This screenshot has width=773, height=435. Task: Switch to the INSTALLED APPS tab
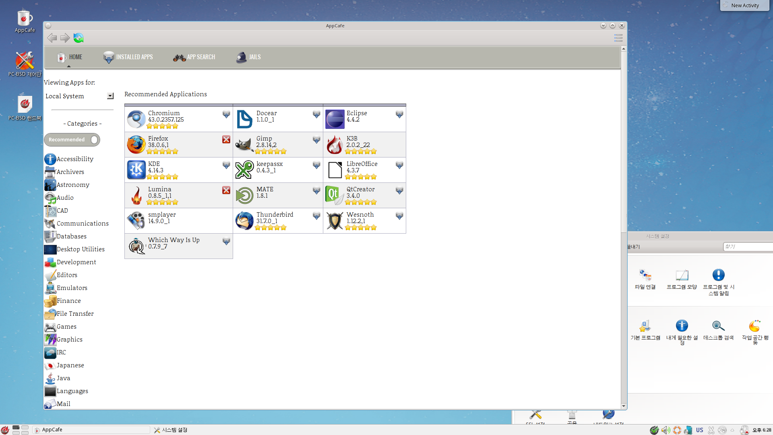(x=128, y=57)
